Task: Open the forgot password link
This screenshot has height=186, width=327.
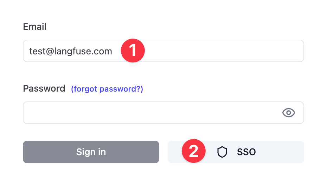Action: 107,89
